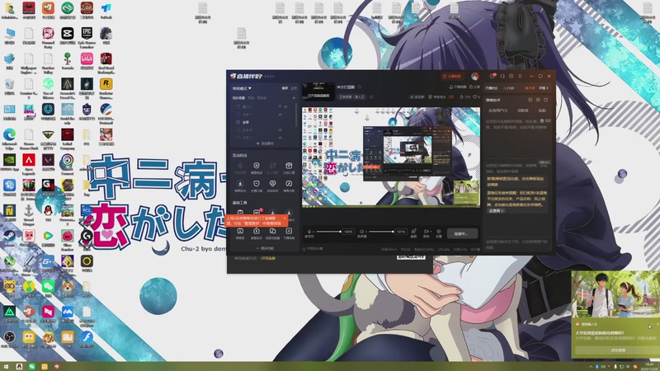Image resolution: width=660 pixels, height=371 pixels.
Task: Open the 录制 record dropdown arrow
Action: click(430, 232)
